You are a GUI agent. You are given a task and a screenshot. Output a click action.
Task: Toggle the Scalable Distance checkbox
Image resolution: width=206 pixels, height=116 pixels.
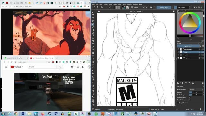(x=190, y=100)
